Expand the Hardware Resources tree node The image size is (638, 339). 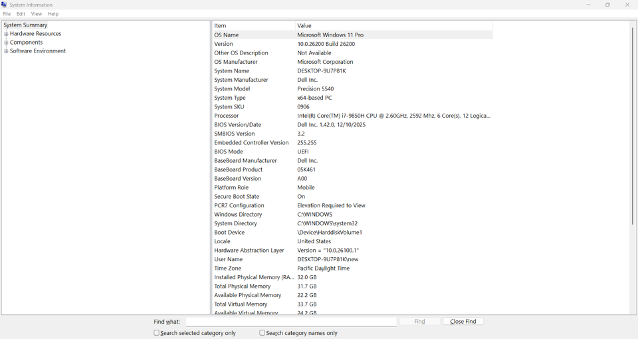6,34
